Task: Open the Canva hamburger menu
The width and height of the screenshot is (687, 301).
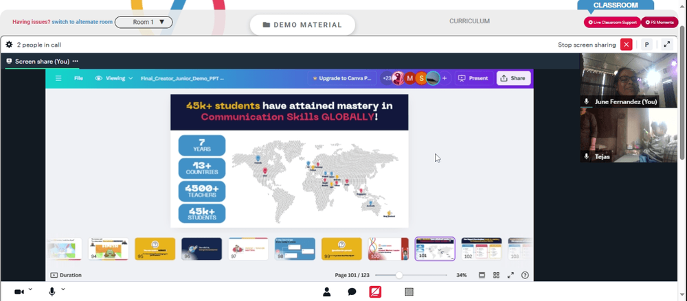Action: click(x=58, y=78)
